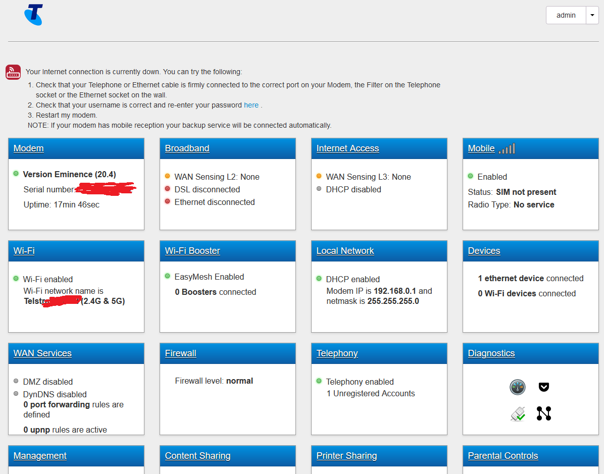Open Content Sharing settings
Viewport: 604px width, 474px height.
[197, 456]
